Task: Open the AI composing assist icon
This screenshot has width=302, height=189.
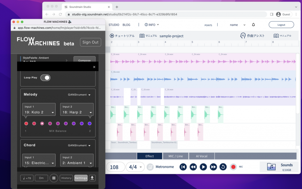Action: (243, 36)
